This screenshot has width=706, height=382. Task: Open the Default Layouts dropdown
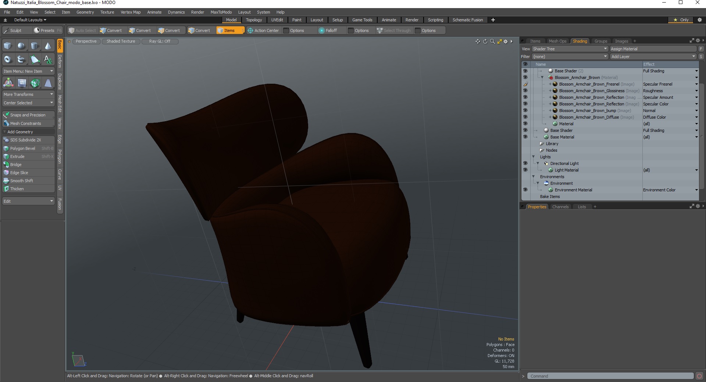pos(30,20)
